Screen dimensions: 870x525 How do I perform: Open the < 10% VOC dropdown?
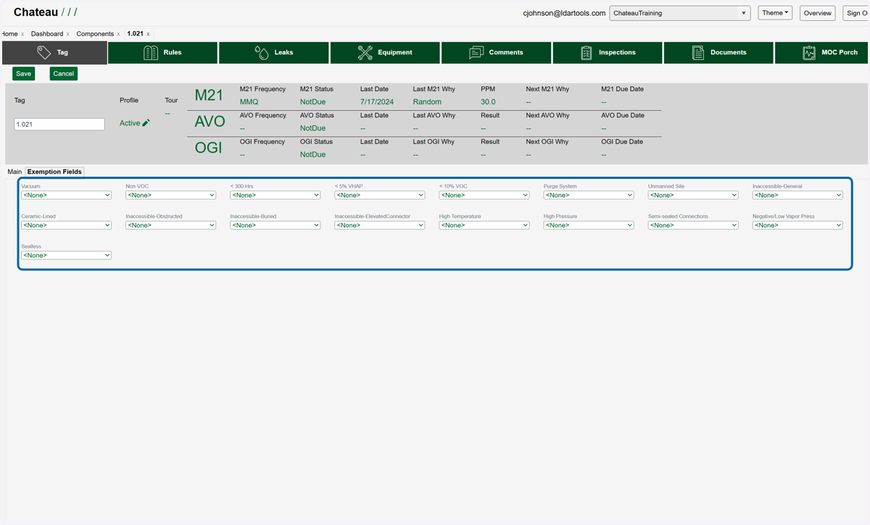pyautogui.click(x=484, y=195)
